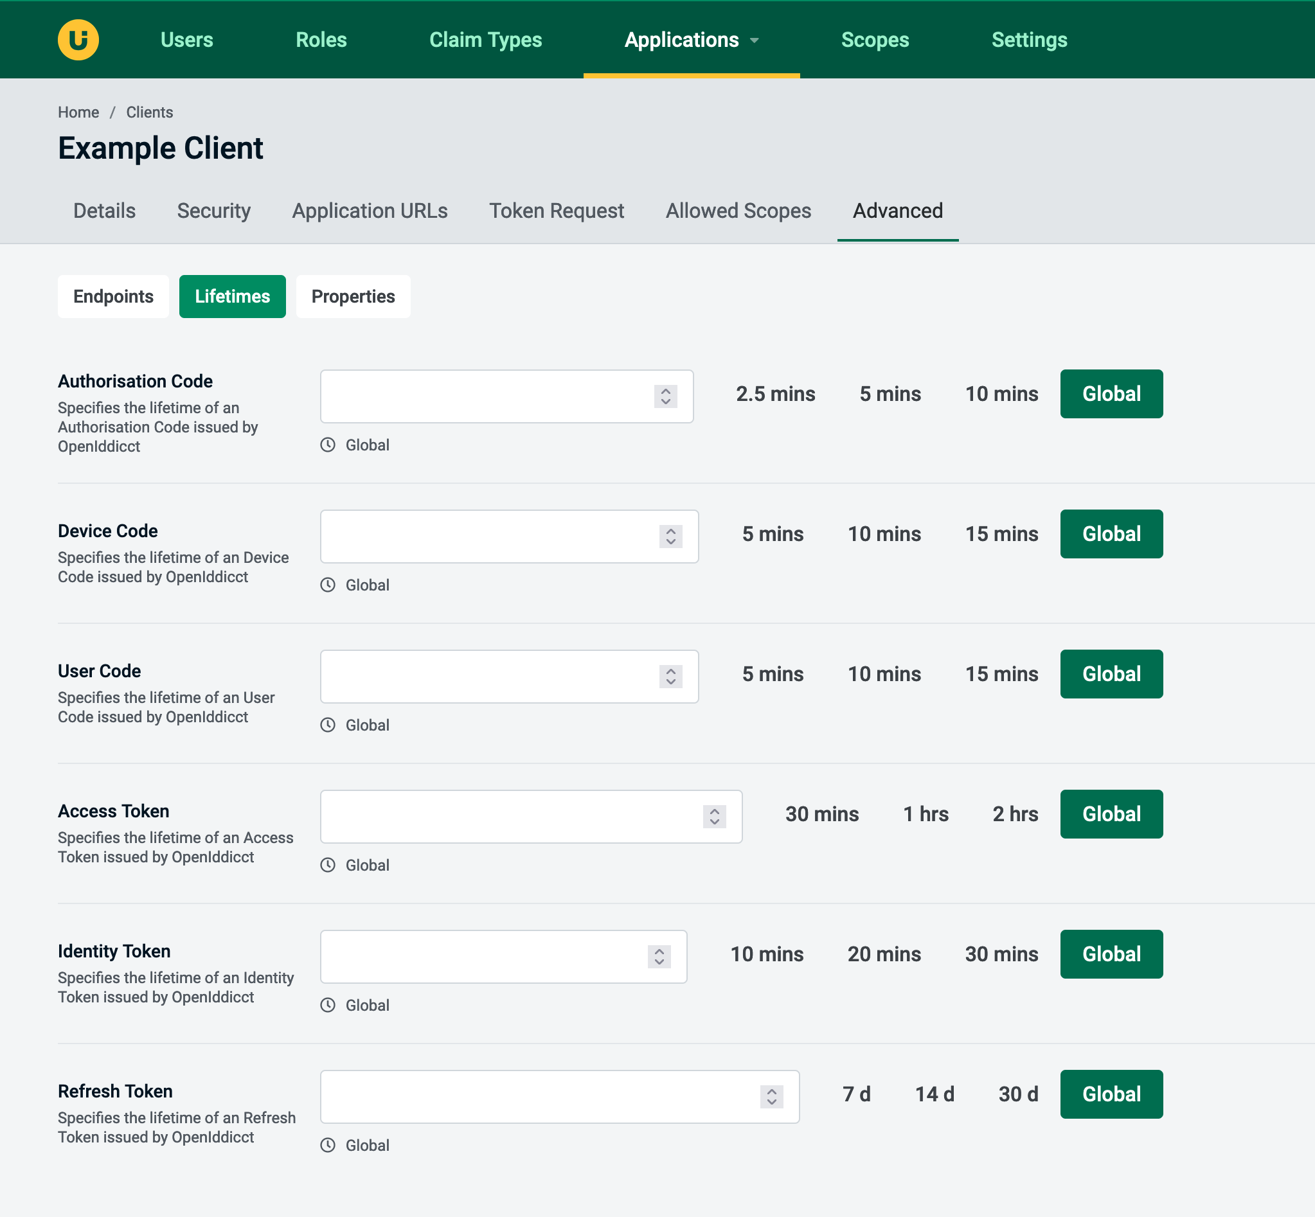
Task: Select the Lifetimes tab
Action: 231,296
